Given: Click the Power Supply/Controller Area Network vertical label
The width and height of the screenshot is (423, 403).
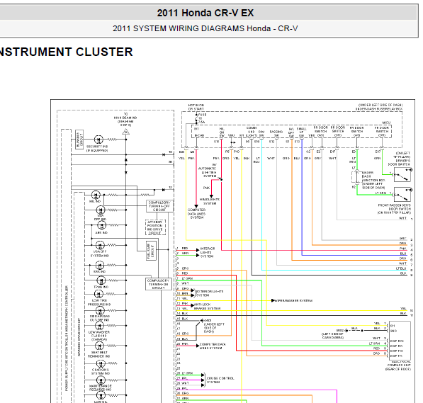Looking at the screenshot, I should [67, 339].
